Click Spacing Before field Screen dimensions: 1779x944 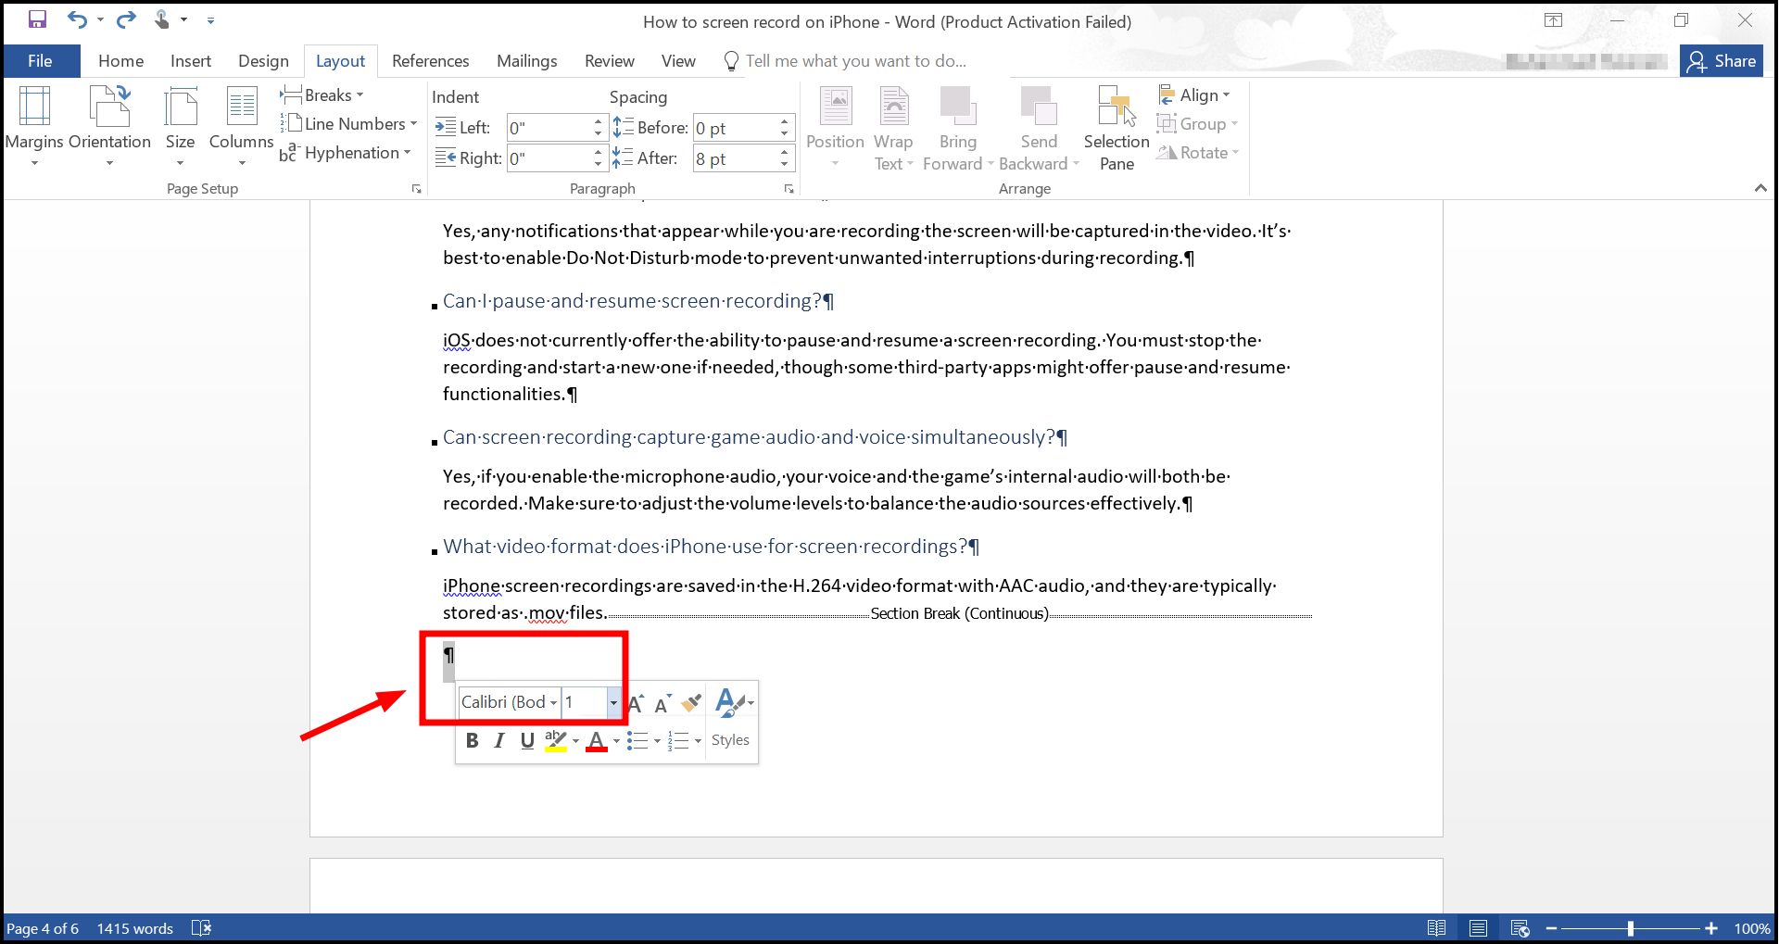735,128
